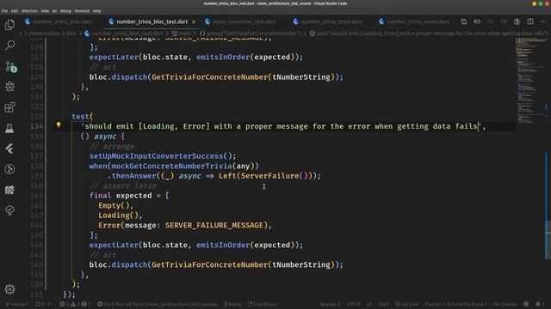The image size is (551, 309).
Task: Open the View menu
Action: pos(45,11)
